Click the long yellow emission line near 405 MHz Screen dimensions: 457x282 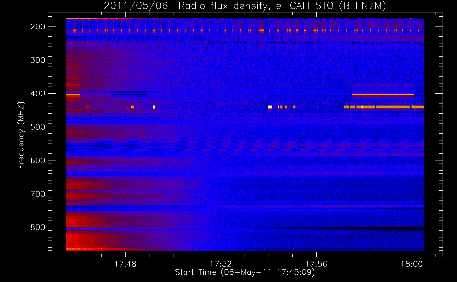[x=383, y=95]
